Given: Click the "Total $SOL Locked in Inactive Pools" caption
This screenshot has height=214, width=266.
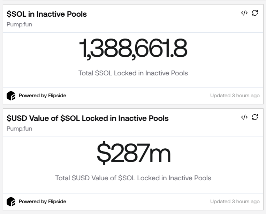Looking at the screenshot, I should pos(133,73).
